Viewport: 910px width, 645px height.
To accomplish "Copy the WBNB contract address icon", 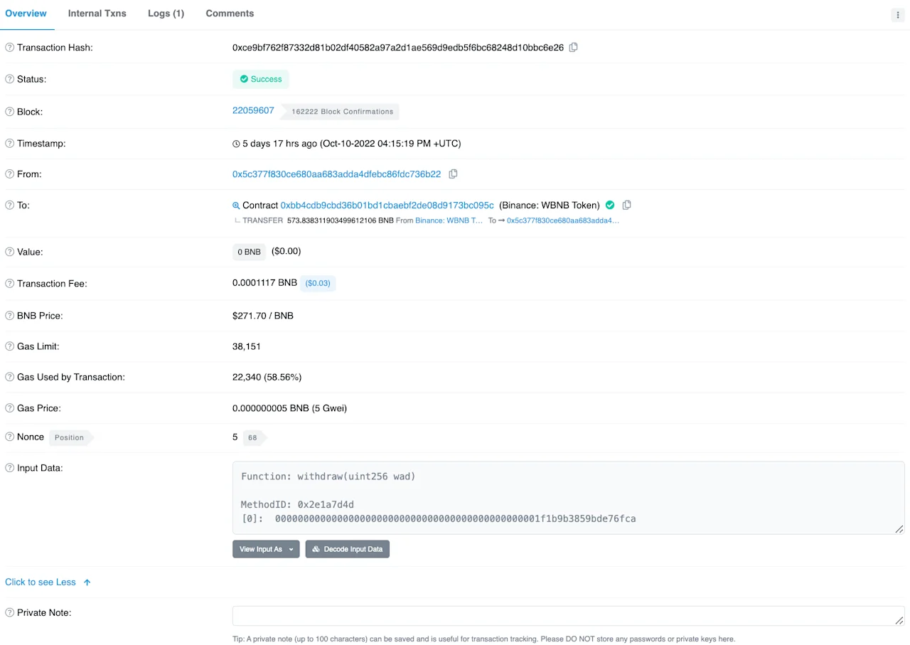I will pos(626,206).
